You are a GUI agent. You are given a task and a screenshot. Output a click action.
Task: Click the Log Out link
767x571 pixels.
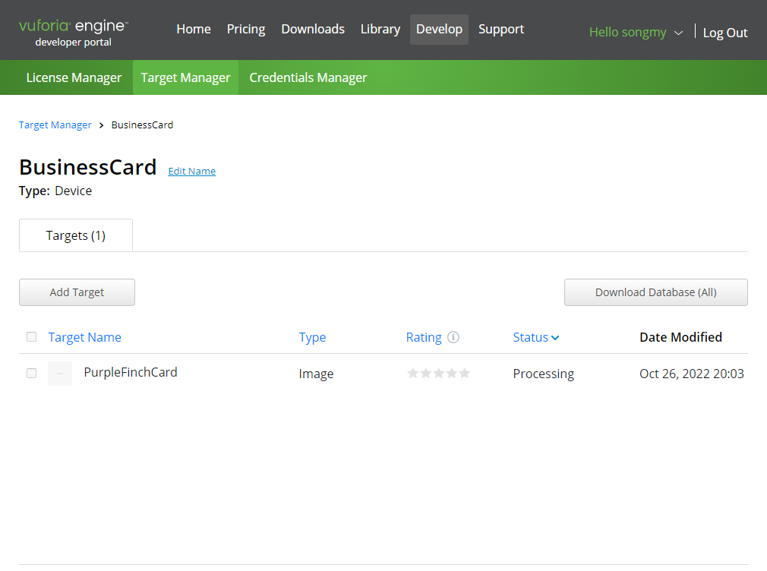click(x=725, y=33)
